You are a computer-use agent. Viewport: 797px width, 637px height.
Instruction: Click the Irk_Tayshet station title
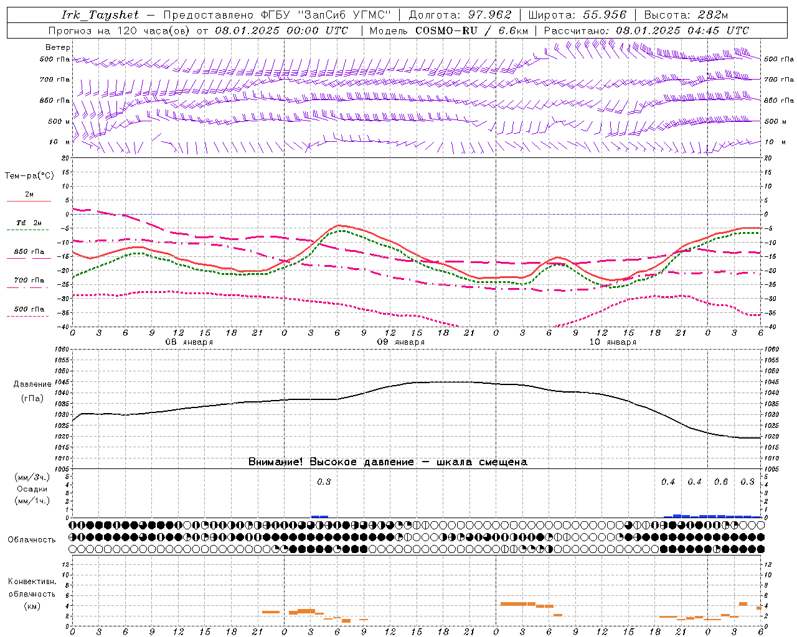pos(100,15)
